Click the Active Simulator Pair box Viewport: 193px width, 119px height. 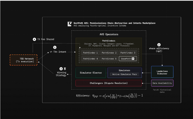(125, 74)
